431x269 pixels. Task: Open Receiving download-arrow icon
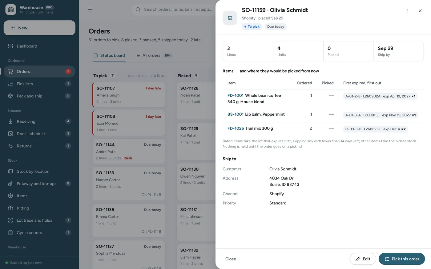[x=10, y=121]
